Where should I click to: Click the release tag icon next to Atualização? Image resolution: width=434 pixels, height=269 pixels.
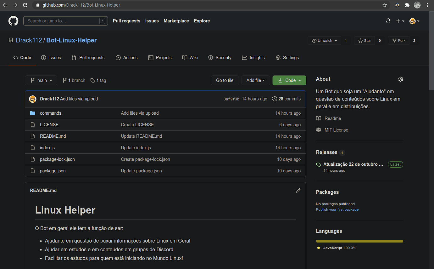click(319, 165)
